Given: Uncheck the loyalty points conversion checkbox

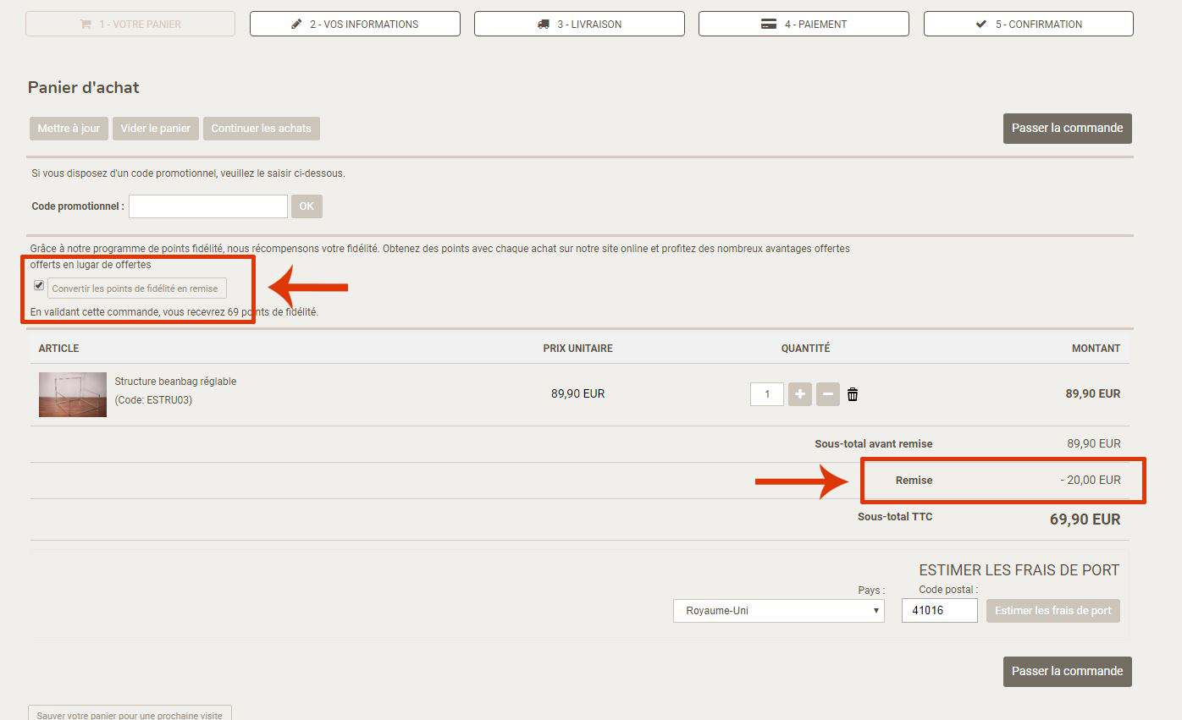Looking at the screenshot, I should click(x=39, y=286).
